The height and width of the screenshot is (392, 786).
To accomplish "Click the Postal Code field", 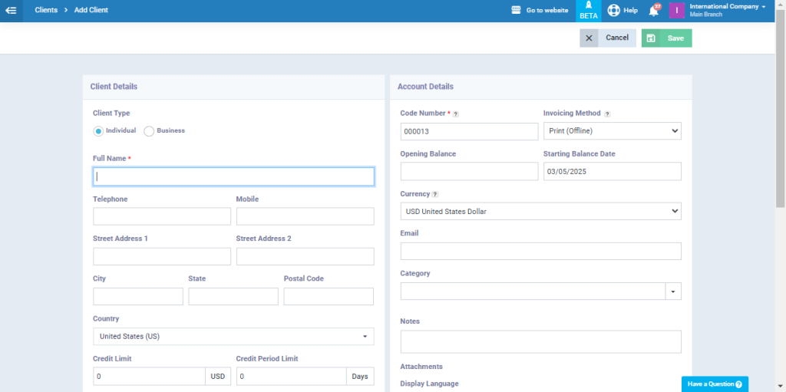I will 329,296.
